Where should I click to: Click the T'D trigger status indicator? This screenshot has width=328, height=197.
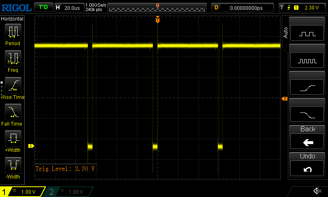tap(43, 7)
